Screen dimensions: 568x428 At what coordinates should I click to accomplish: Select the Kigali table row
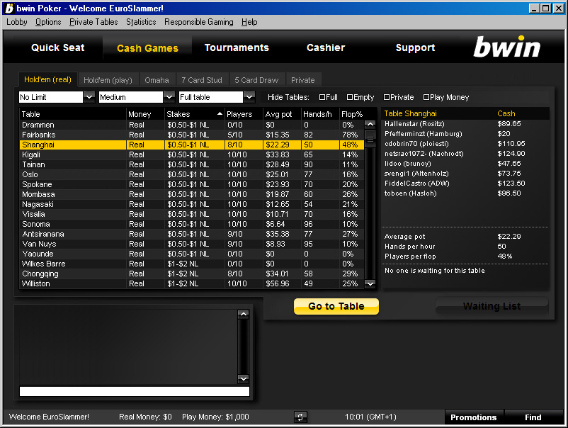[192, 154]
